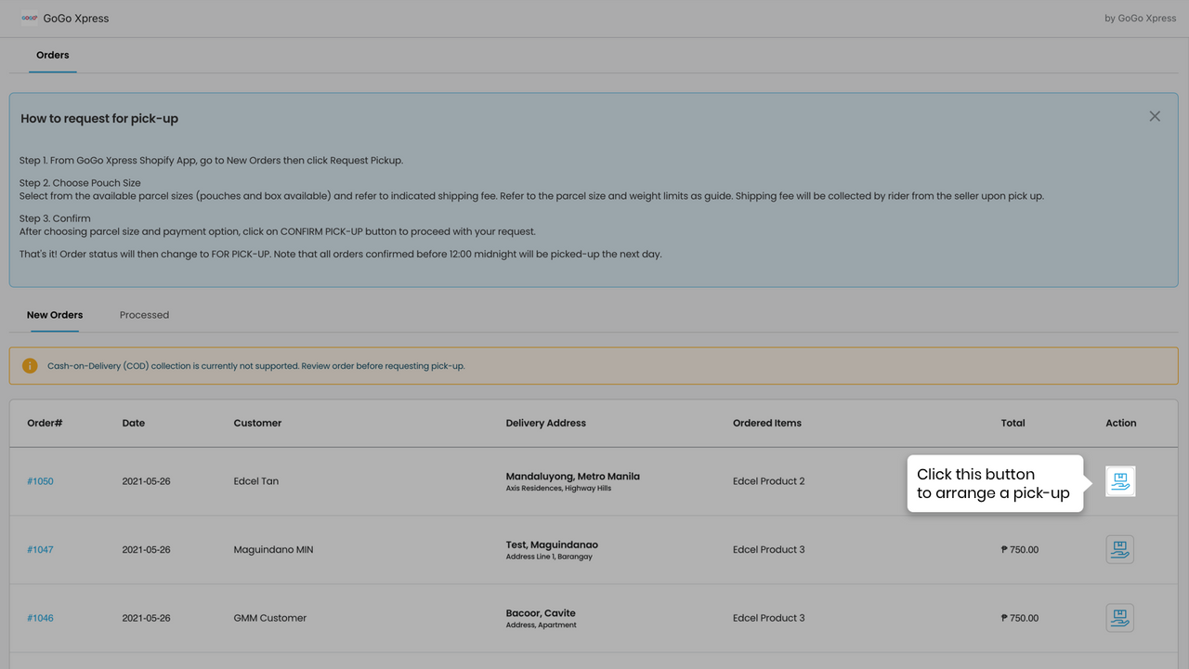Image resolution: width=1189 pixels, height=669 pixels.
Task: Click Edcel Product 2 item cell
Action: [769, 481]
